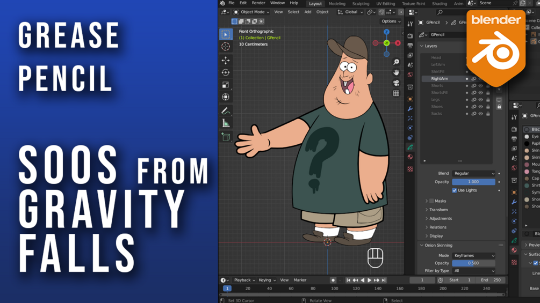Open the Window menu
Image resolution: width=540 pixels, height=303 pixels.
(277, 3)
